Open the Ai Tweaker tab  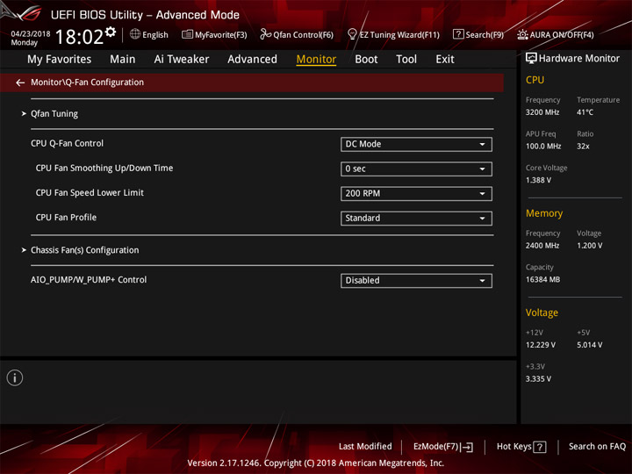pos(182,60)
